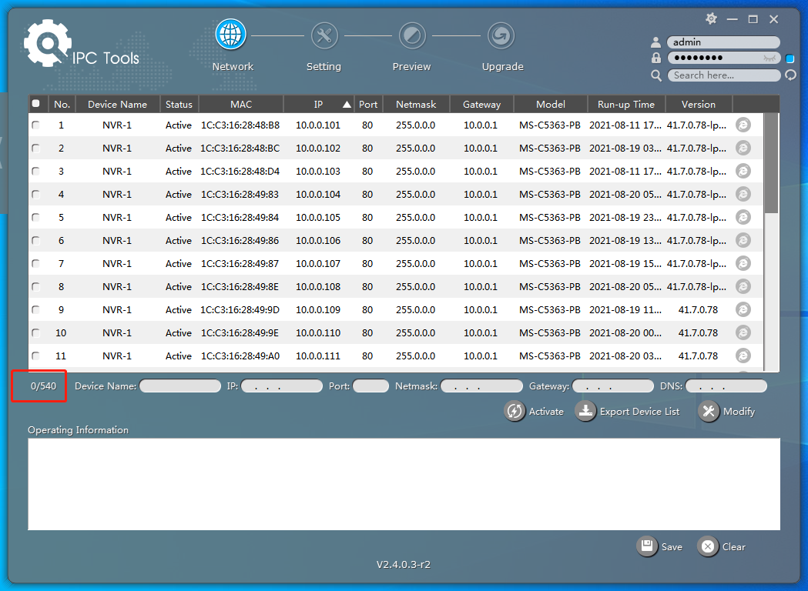This screenshot has width=808, height=591.
Task: Open the Setting tools icon
Action: point(324,35)
